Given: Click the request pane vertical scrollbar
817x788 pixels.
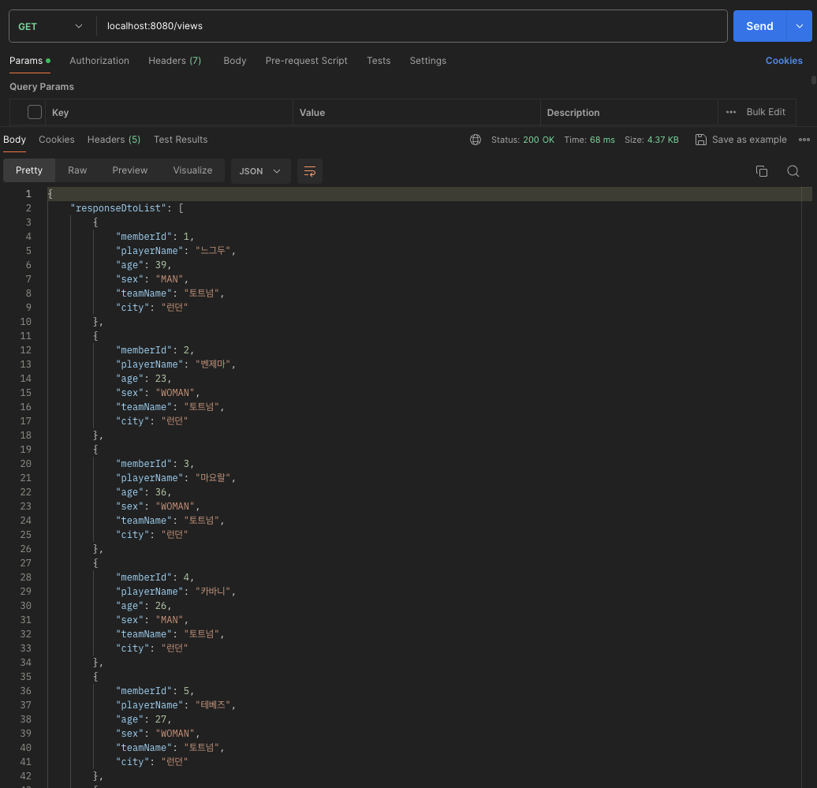Looking at the screenshot, I should [x=813, y=80].
